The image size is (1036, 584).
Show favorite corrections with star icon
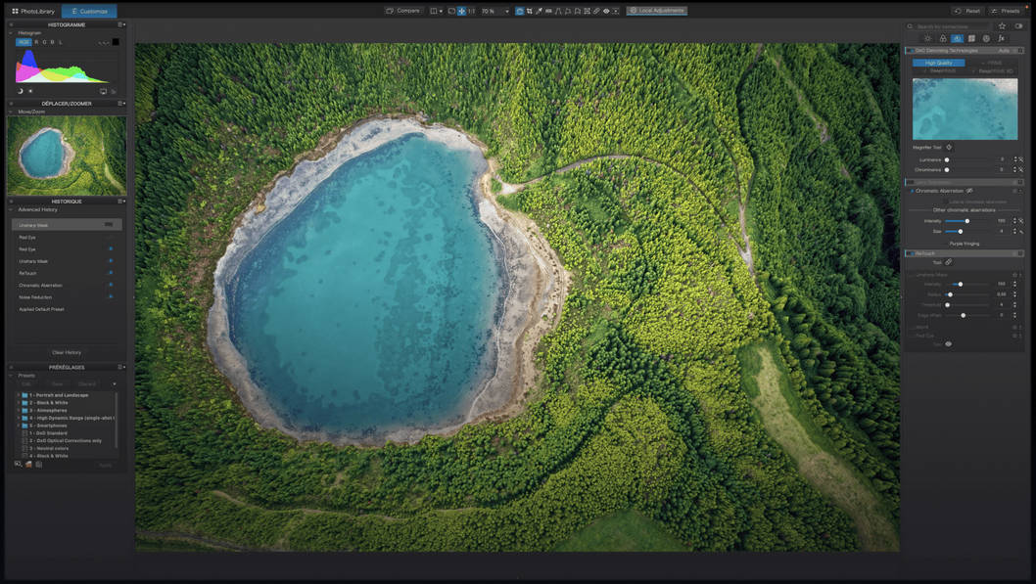pyautogui.click(x=1002, y=25)
